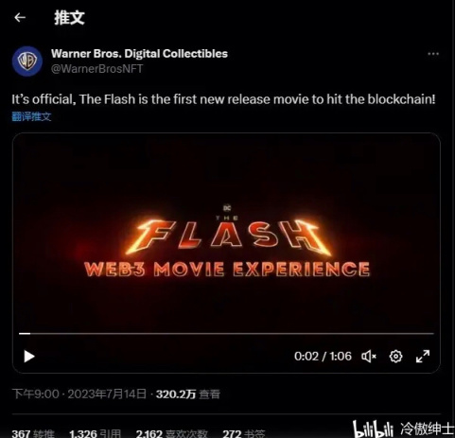This screenshot has width=455, height=438.
Task: Open the three-dot more options menu
Action: tap(433, 54)
